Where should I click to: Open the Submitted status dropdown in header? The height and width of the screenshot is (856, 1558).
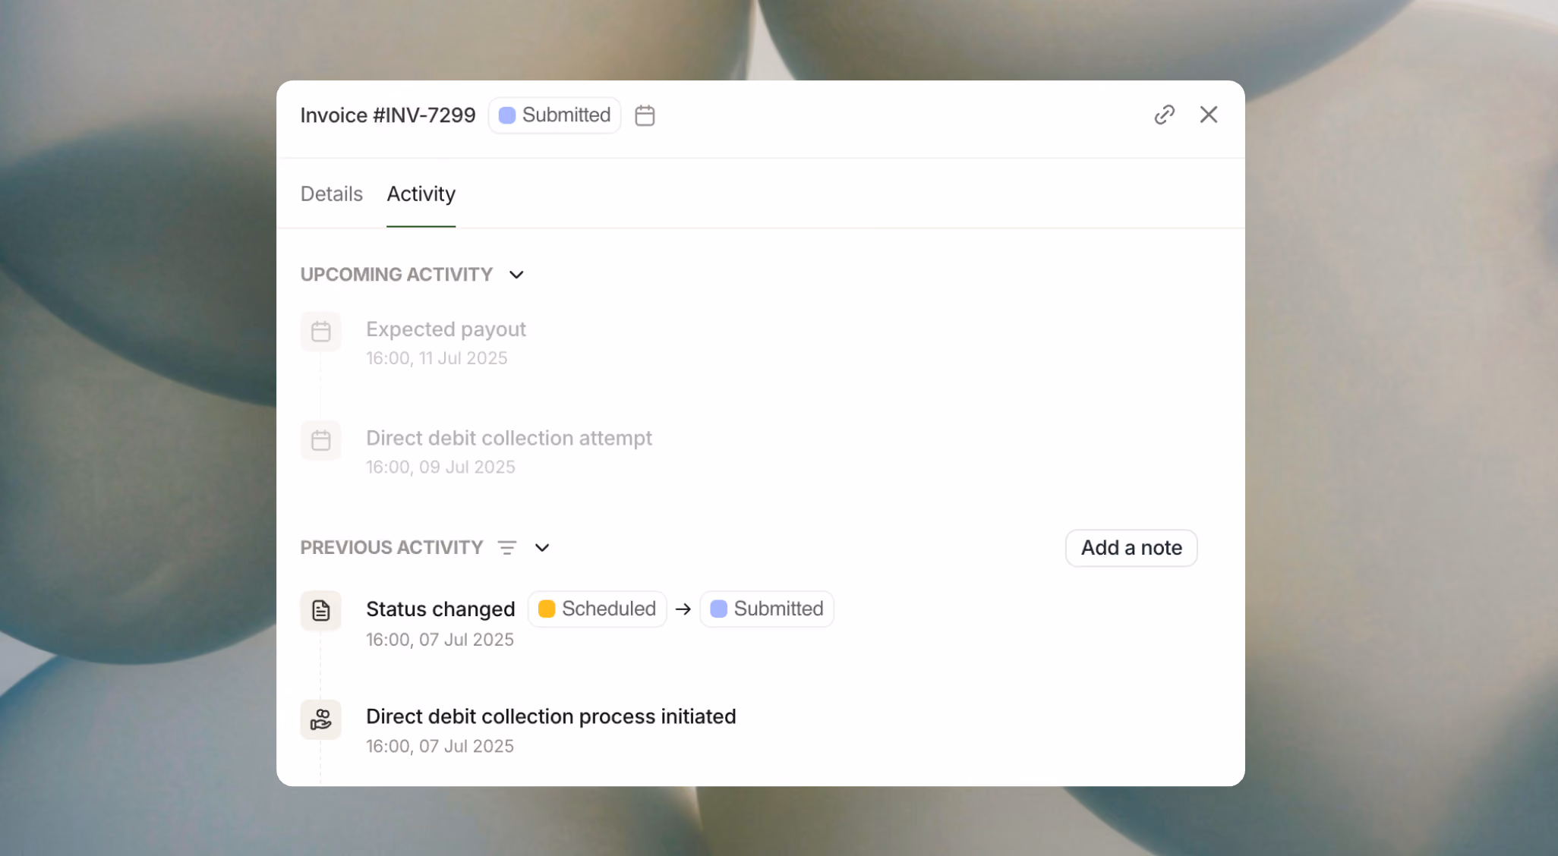(x=554, y=115)
